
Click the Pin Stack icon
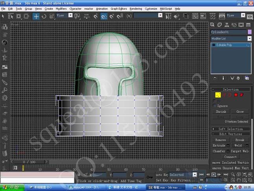coord(215,78)
